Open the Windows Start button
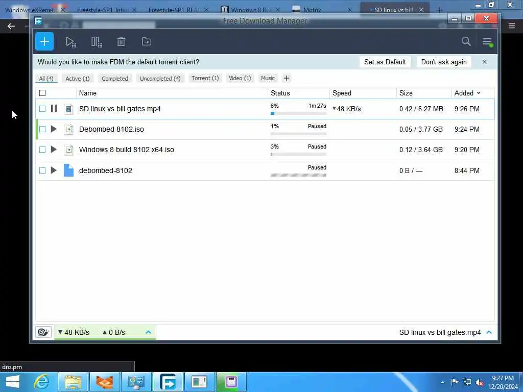This screenshot has height=392, width=523. pos(13,382)
